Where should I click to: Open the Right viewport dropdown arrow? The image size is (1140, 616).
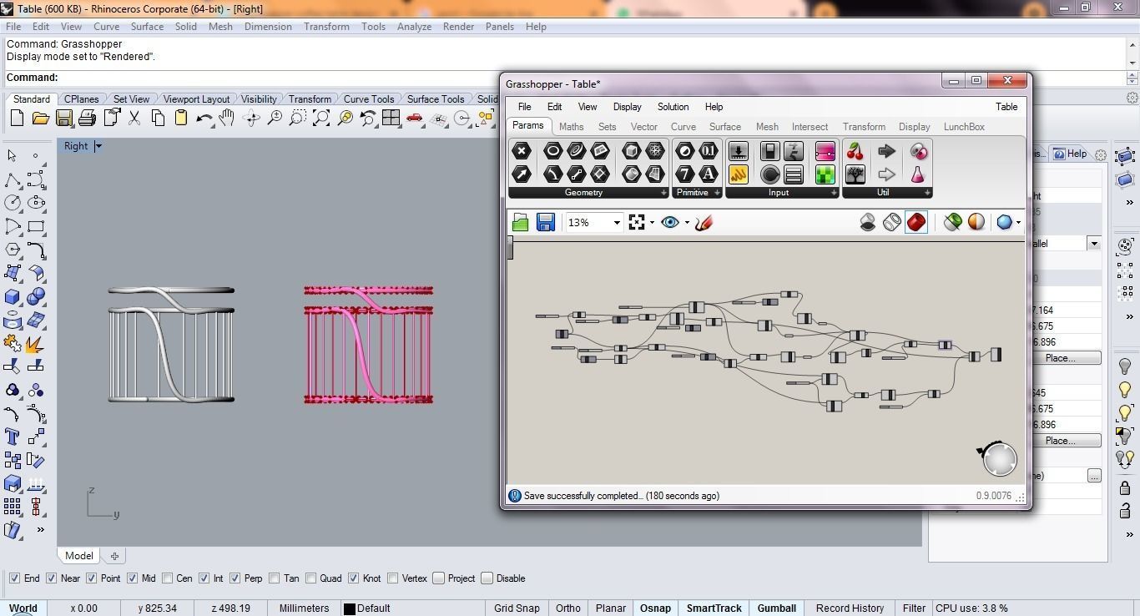pyautogui.click(x=98, y=146)
